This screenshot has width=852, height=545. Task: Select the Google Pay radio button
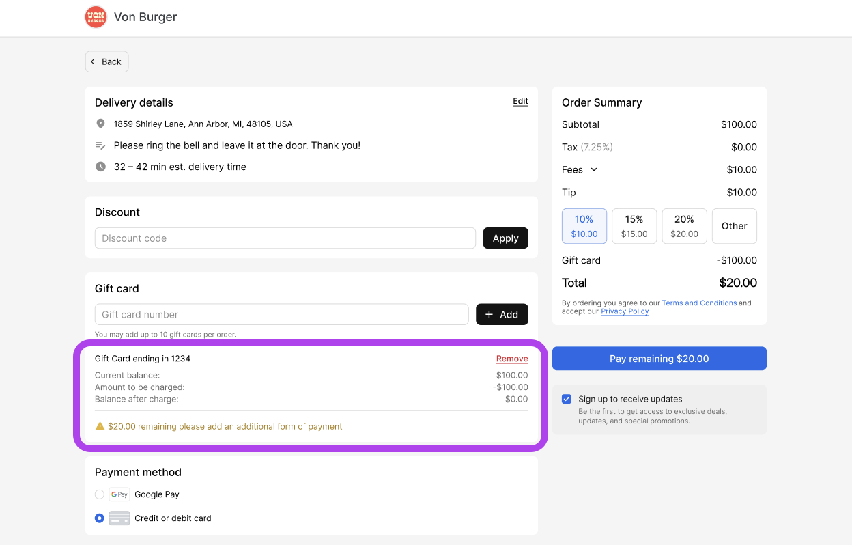coord(99,494)
